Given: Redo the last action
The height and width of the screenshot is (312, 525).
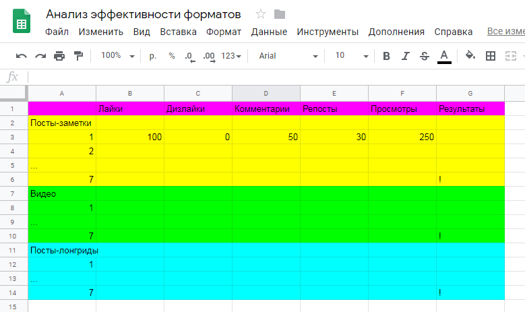Looking at the screenshot, I should click(40, 56).
